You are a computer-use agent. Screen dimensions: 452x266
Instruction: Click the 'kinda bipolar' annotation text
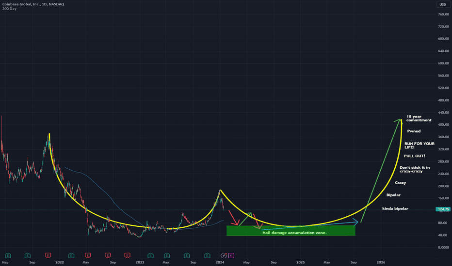[x=395, y=208]
